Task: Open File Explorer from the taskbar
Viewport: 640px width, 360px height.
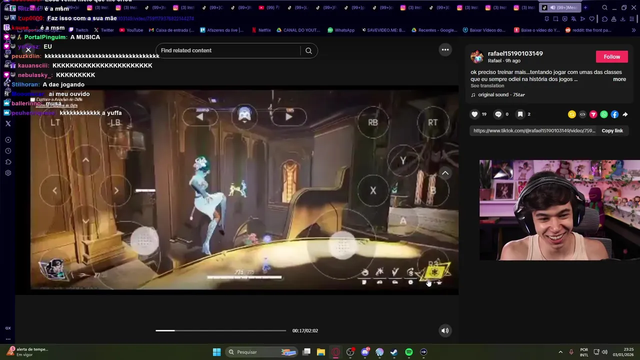Action: tap(321, 352)
